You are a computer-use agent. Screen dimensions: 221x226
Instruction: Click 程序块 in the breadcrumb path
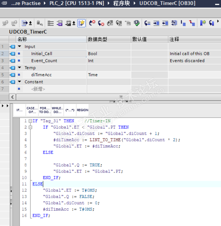coord(122,4)
